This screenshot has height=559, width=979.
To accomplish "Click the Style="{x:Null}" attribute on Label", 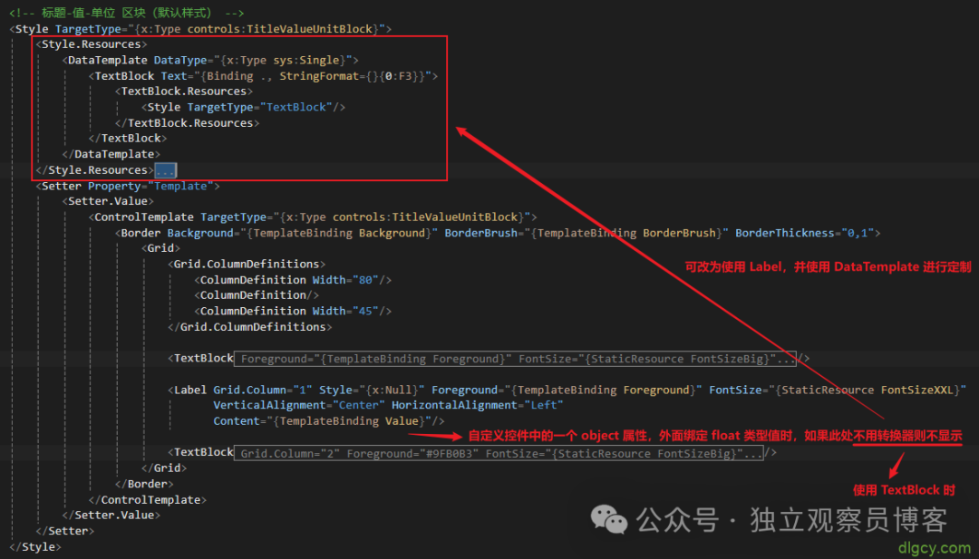I will tap(373, 390).
